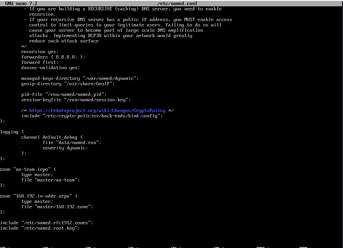The width and height of the screenshot is (343, 248).
Task: Click the GNU nano 7.2 title text
Action: click(x=21, y=3)
